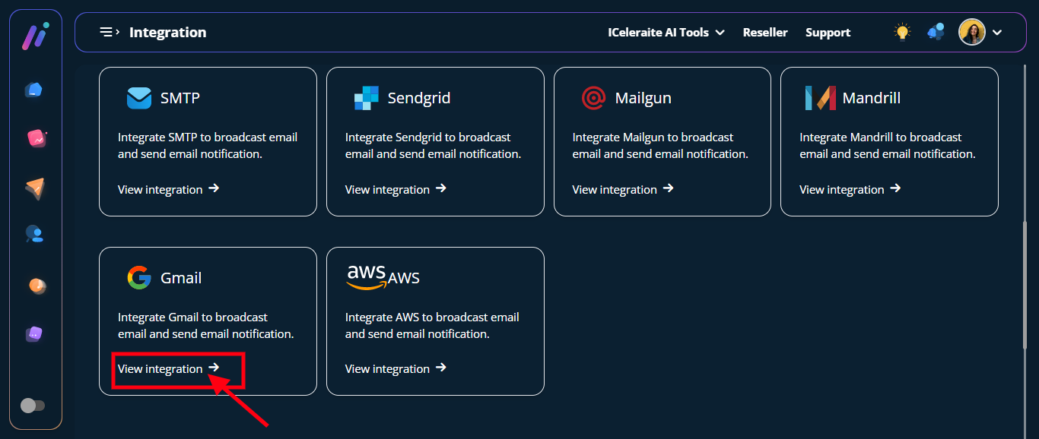
Task: Click the yellow lightbulb icon in the header
Action: click(x=902, y=32)
